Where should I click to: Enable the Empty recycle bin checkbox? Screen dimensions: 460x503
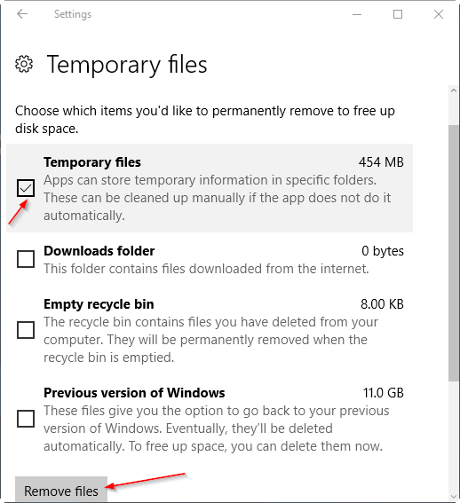click(26, 330)
